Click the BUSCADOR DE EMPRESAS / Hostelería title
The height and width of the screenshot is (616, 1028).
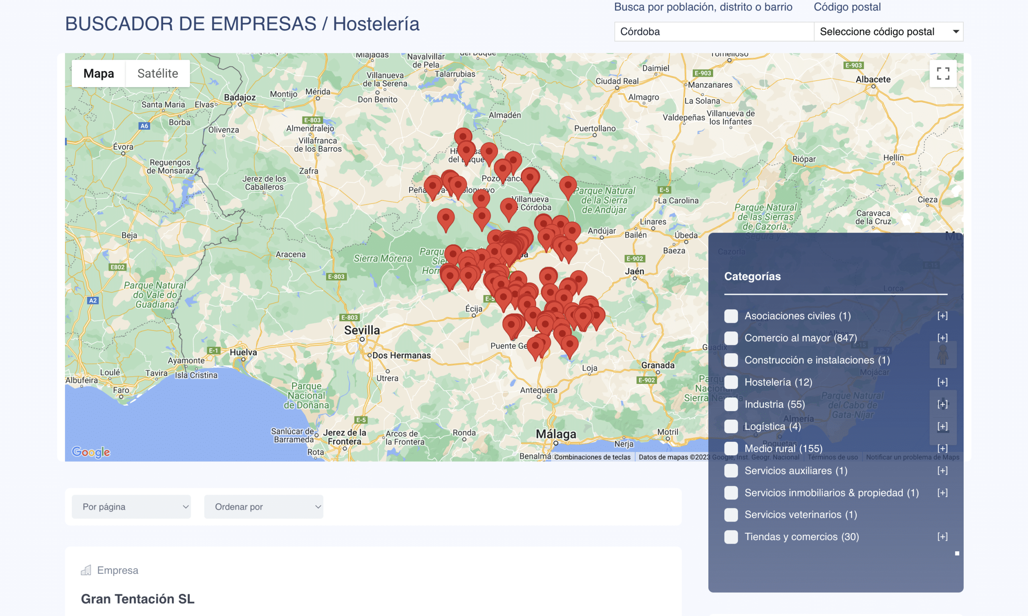pos(243,24)
